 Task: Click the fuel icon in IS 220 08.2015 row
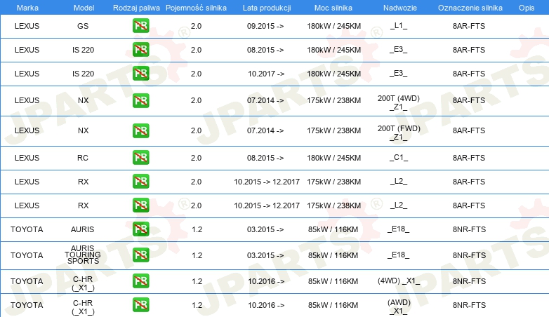pyautogui.click(x=140, y=49)
